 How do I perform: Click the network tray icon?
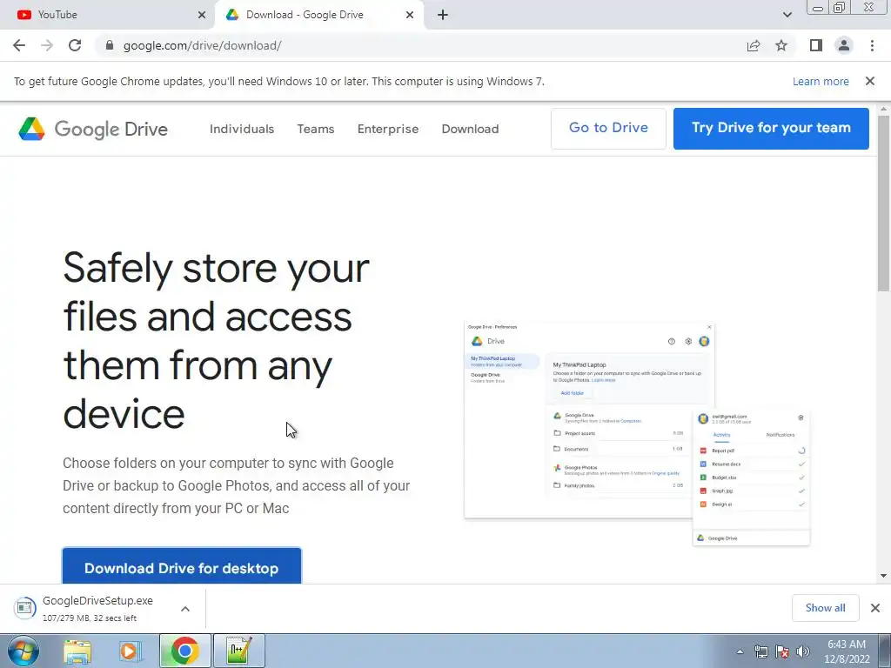760,651
